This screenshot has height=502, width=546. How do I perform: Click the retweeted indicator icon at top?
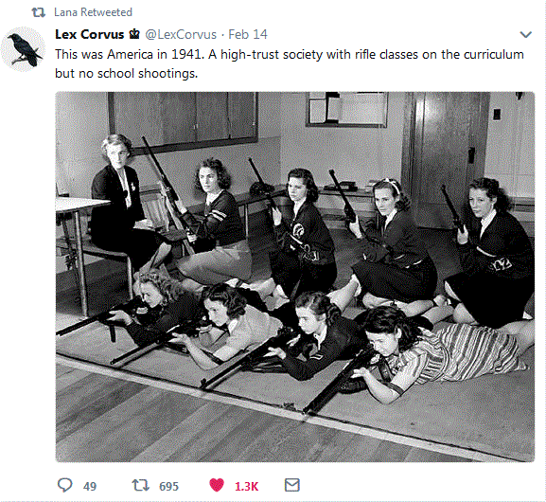point(39,12)
